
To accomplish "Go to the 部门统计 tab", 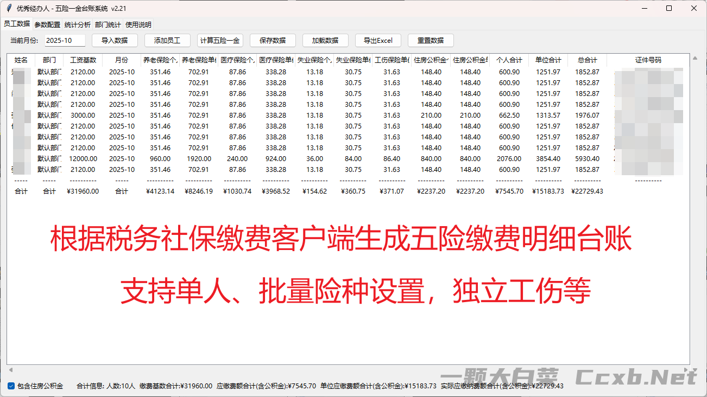I will [108, 24].
